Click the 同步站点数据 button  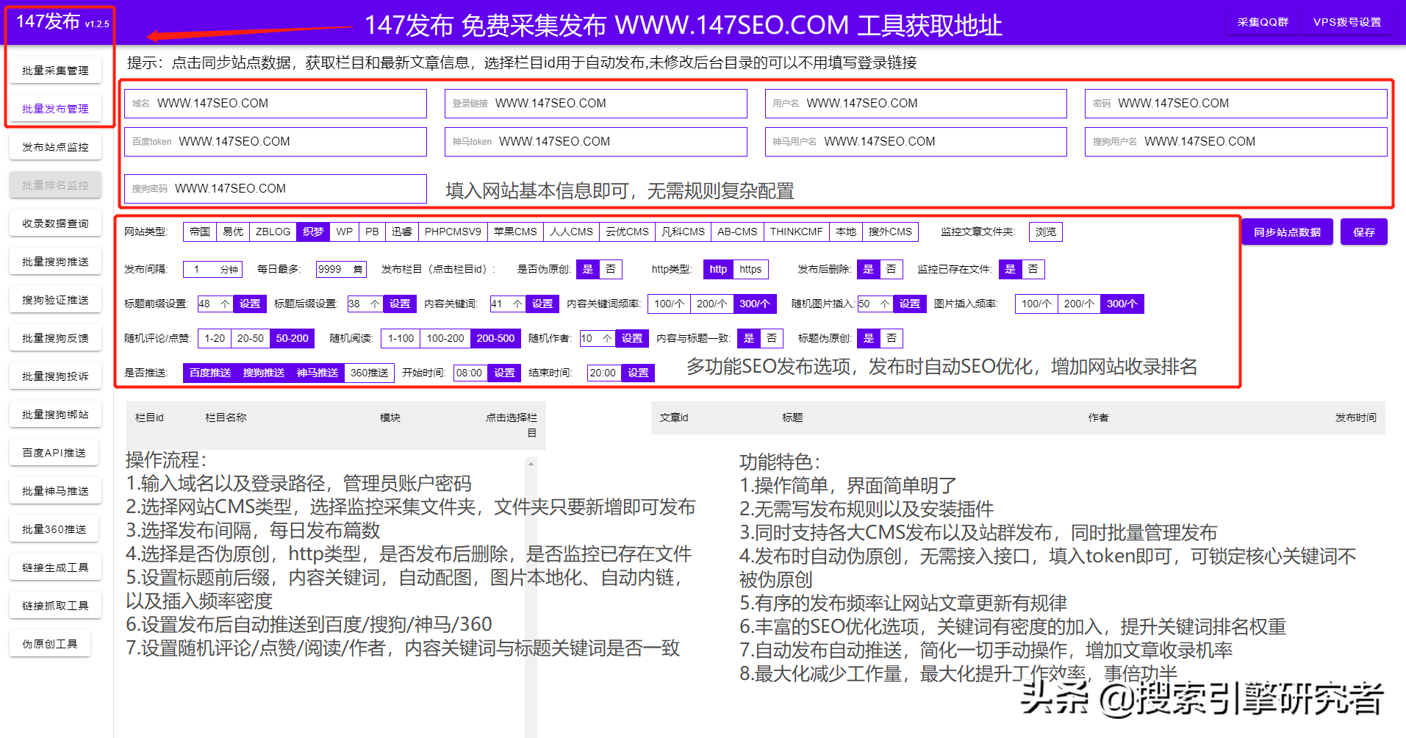1287,232
